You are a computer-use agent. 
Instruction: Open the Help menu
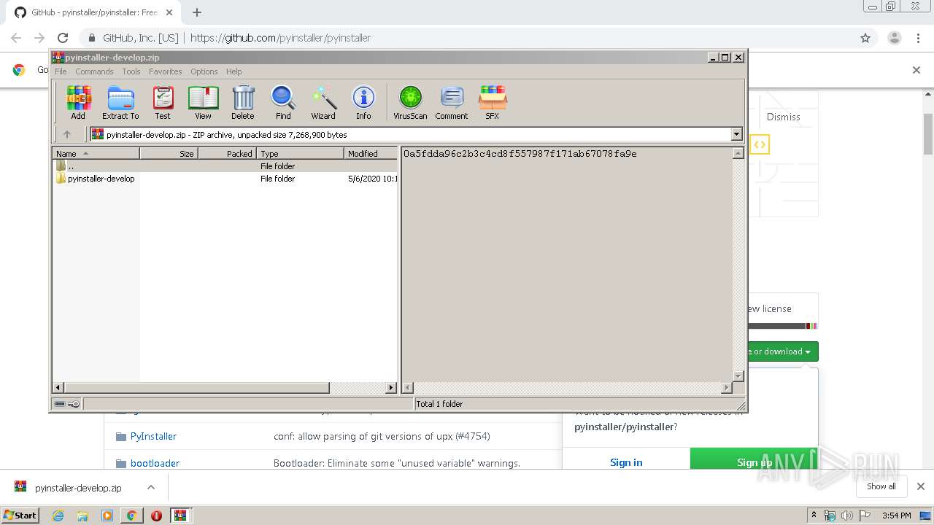pos(233,71)
